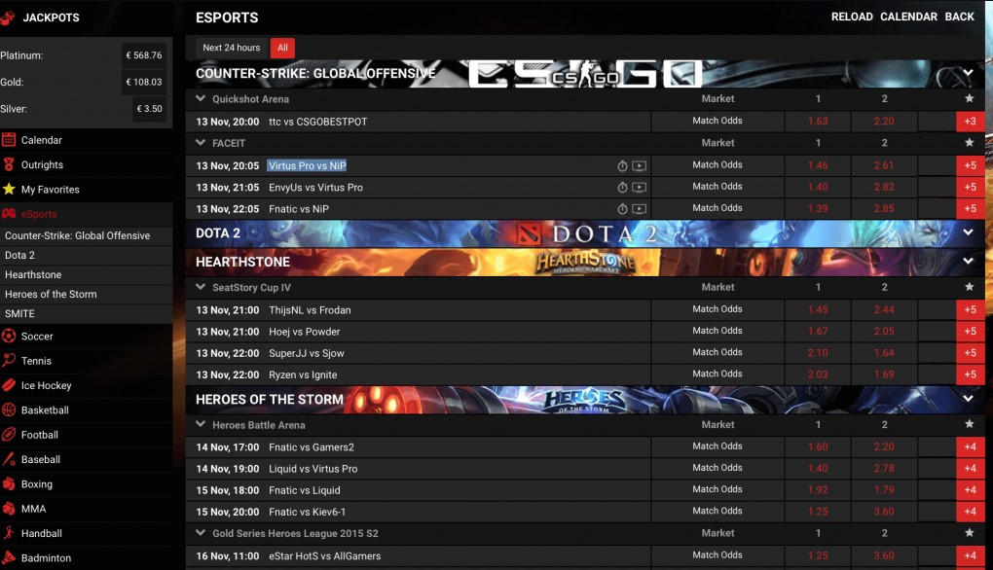Click the BACK link

(960, 18)
